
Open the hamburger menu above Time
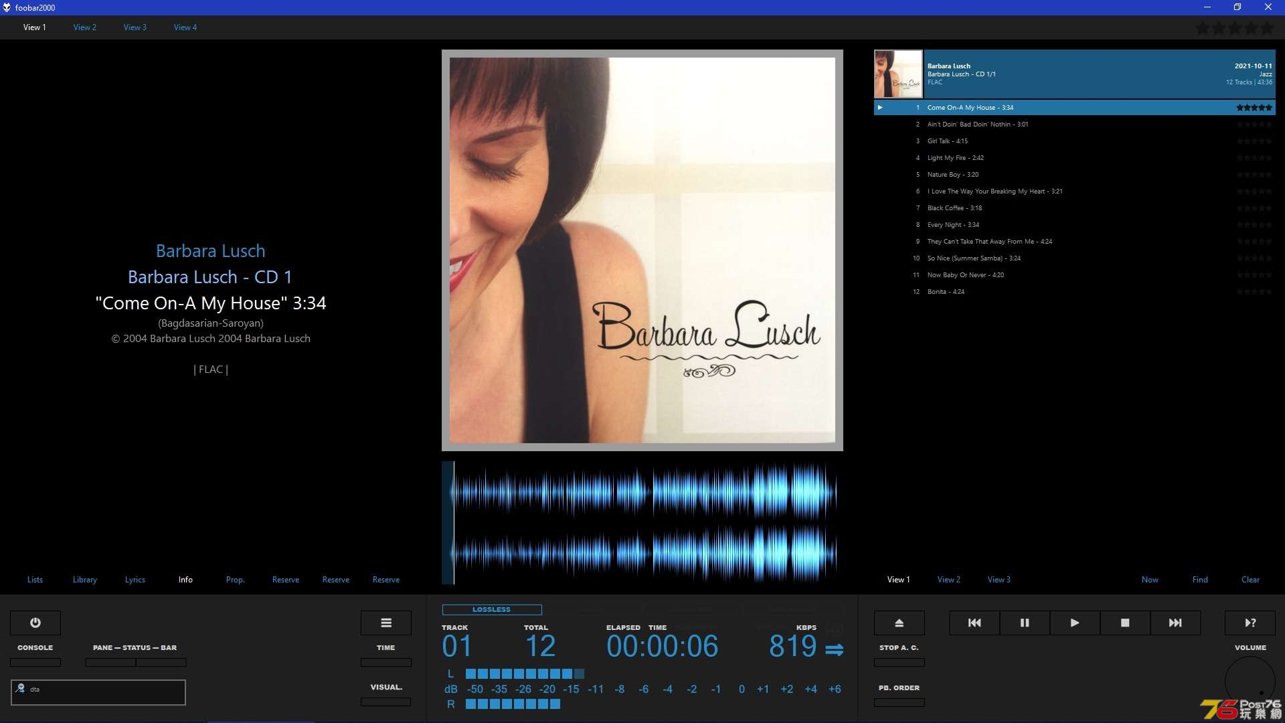pyautogui.click(x=386, y=623)
